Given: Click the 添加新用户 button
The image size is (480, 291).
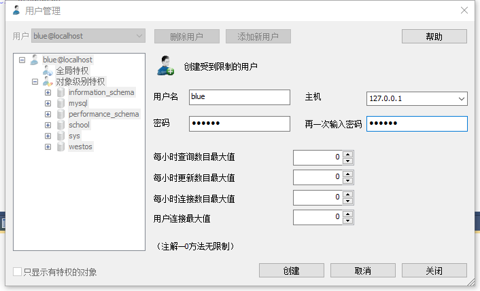Looking at the screenshot, I should (x=258, y=37).
